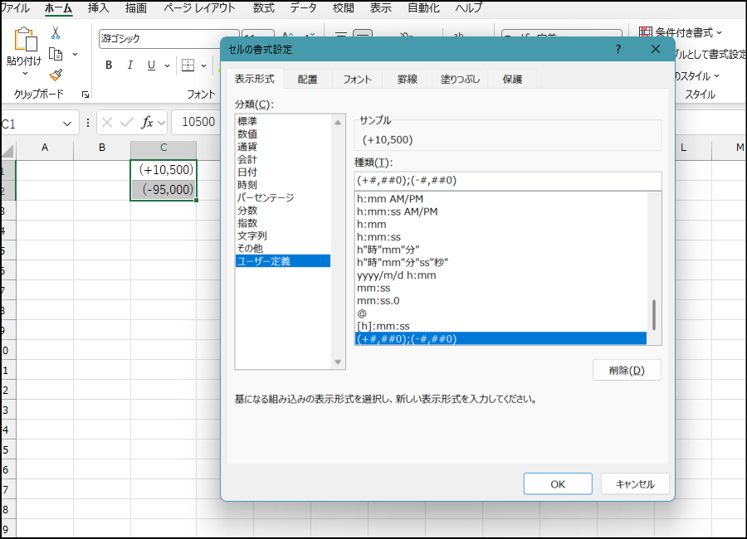Toggle Underline formatting
747x539 pixels.
[x=151, y=66]
